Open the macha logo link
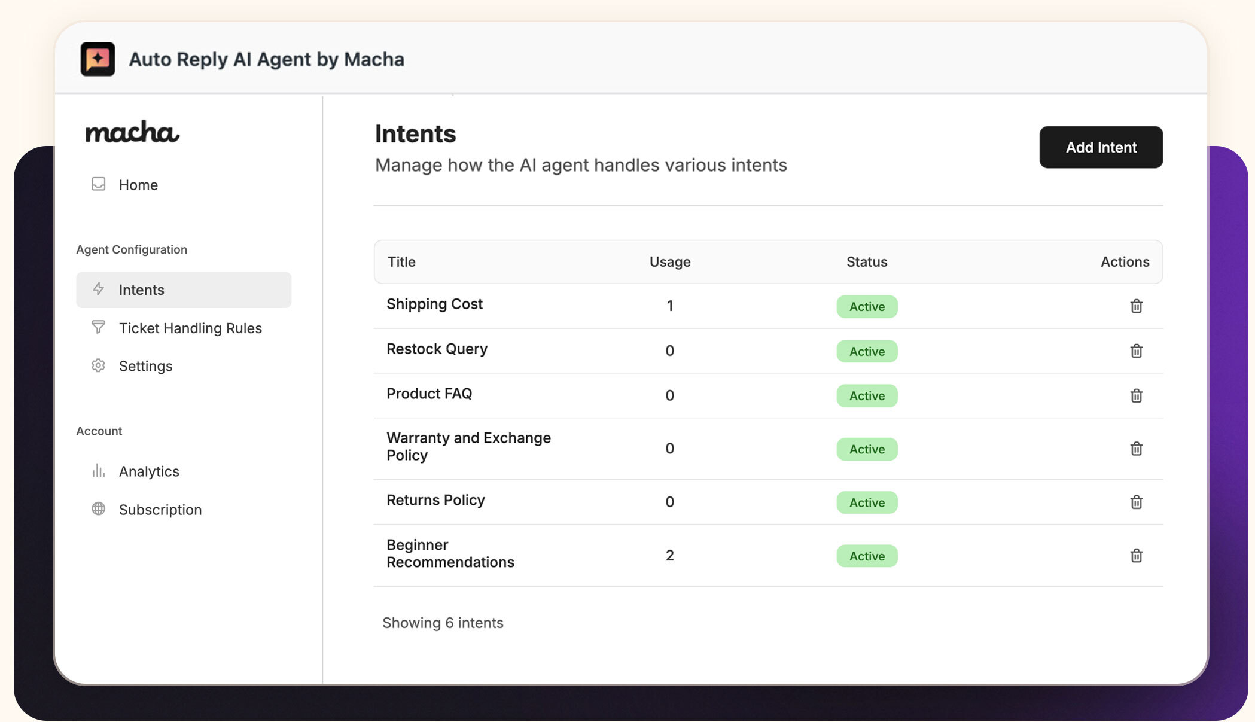The height and width of the screenshot is (722, 1255). pyautogui.click(x=131, y=133)
